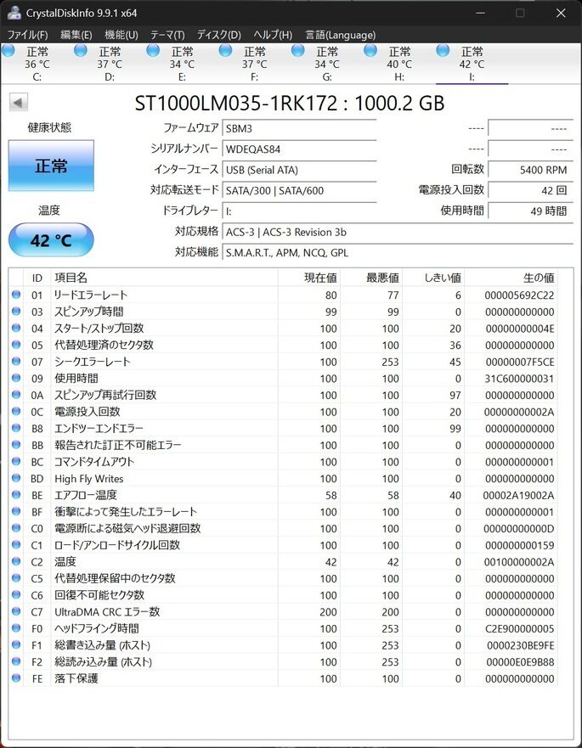Click status orb for ID 0C 電源投入回数 row
The height and width of the screenshot is (748, 582).
click(16, 411)
